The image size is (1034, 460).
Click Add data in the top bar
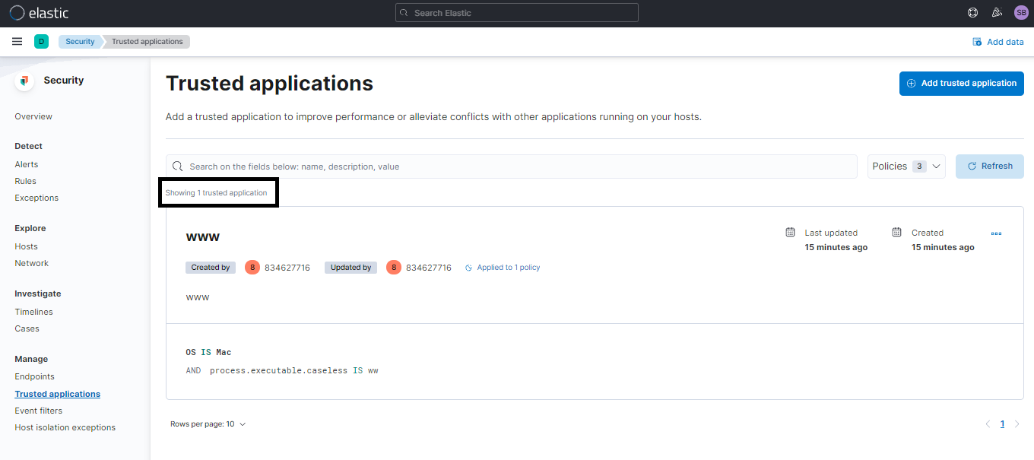(x=998, y=41)
